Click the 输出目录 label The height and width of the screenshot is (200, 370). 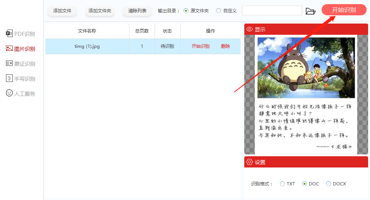pos(169,11)
